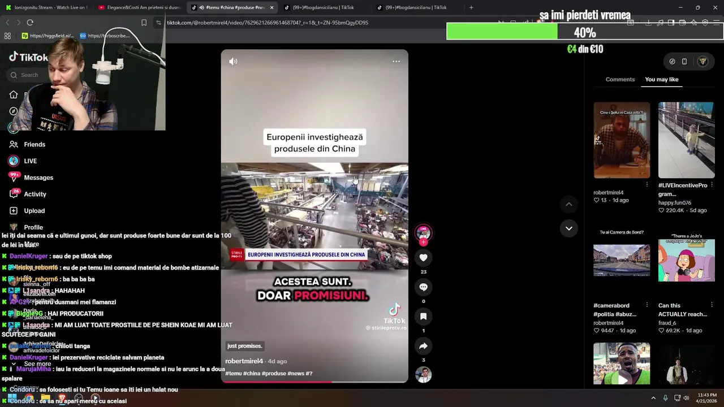Open the system volume tray icon

coord(686,398)
